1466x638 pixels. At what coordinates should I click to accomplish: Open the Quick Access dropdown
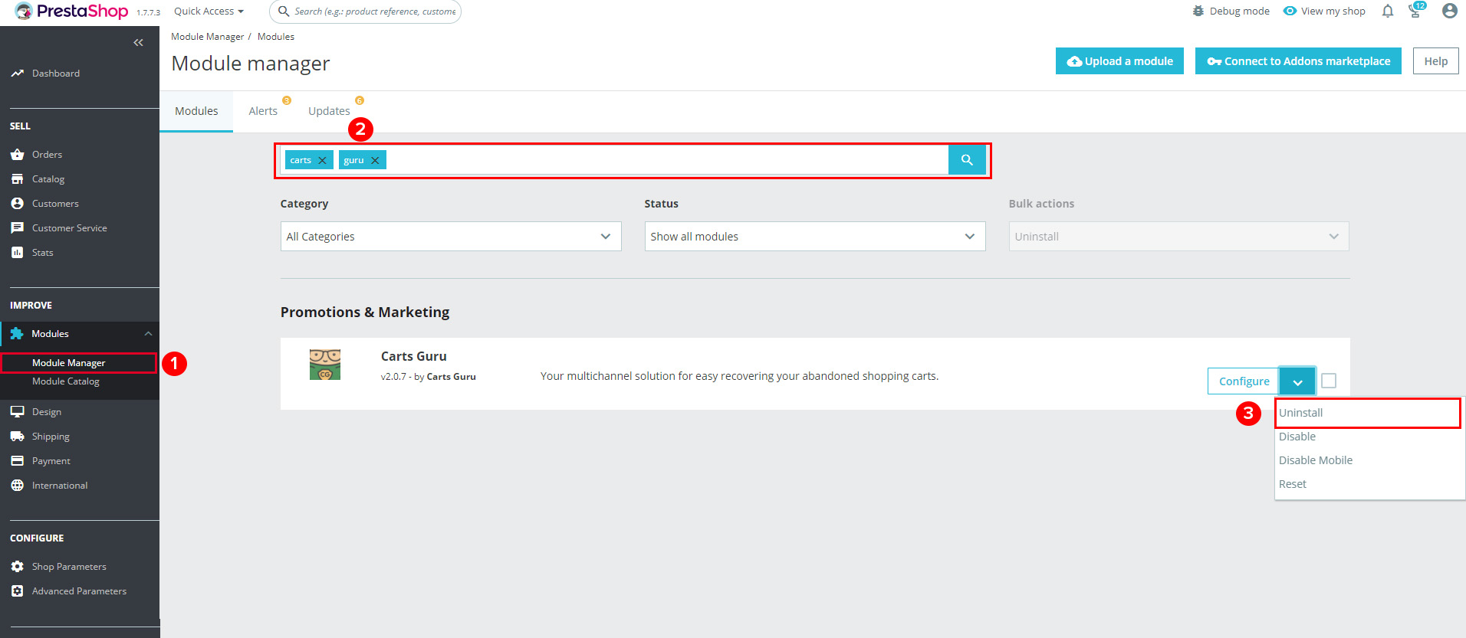tap(209, 11)
